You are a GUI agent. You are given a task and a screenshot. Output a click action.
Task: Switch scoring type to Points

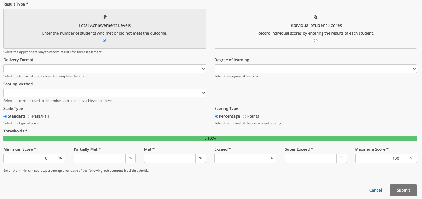point(245,116)
